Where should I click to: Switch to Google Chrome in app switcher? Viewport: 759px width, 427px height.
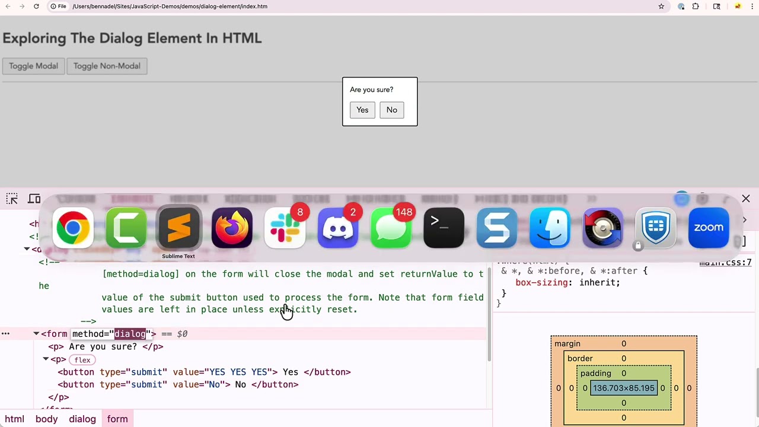coord(73,228)
